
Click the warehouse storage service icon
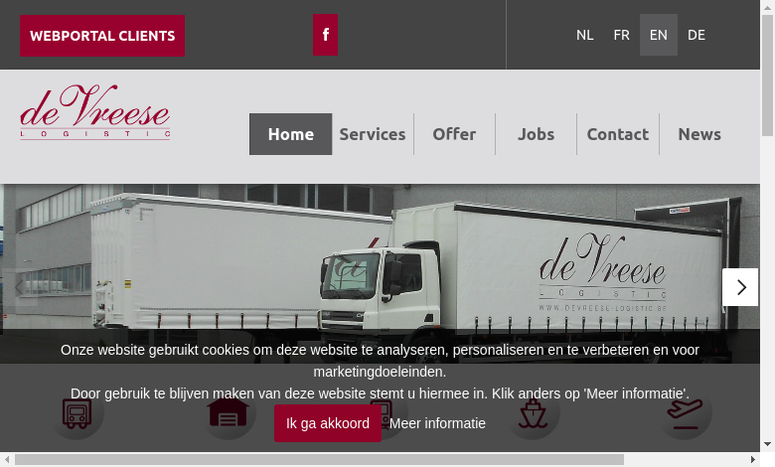click(x=229, y=413)
